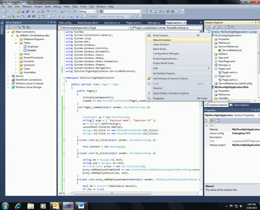
Task: Close the Page1.xaml.cs tab
Action: [184, 23]
